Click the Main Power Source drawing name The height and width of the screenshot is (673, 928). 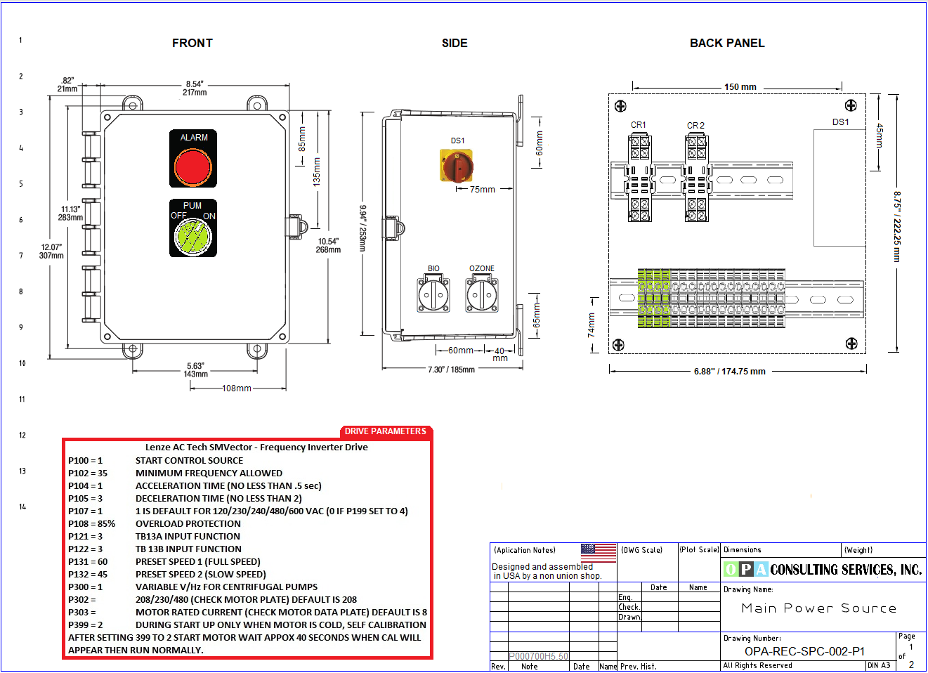pos(818,608)
